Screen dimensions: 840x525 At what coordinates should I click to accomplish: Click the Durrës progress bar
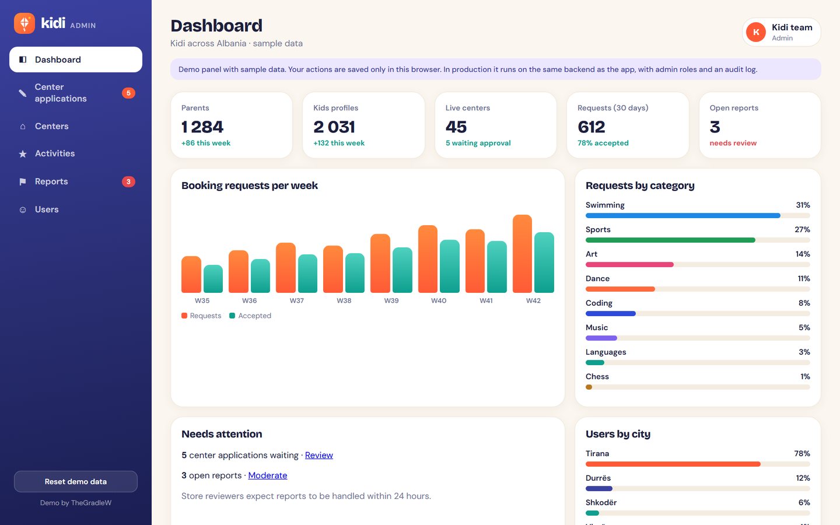[698, 489]
